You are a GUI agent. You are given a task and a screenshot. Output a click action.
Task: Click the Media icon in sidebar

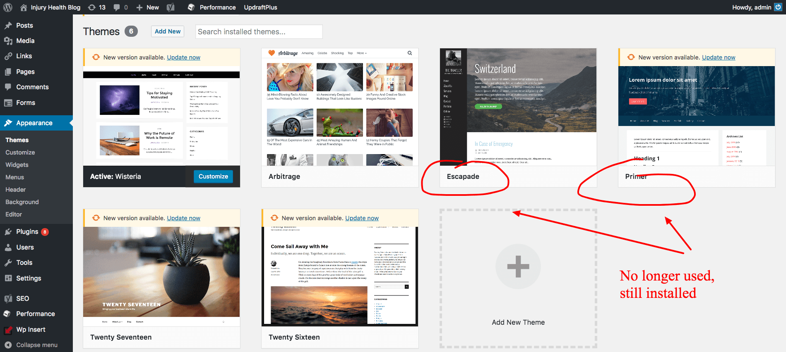pyautogui.click(x=8, y=41)
